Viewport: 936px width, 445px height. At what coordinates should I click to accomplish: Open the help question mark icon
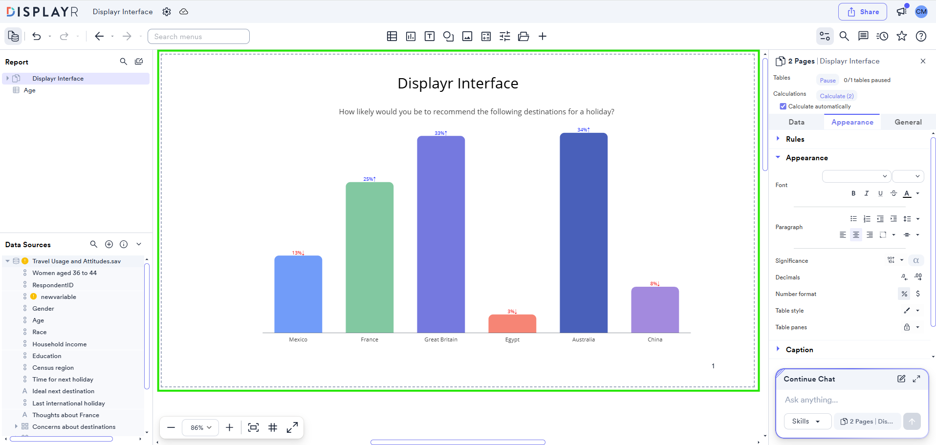click(921, 36)
